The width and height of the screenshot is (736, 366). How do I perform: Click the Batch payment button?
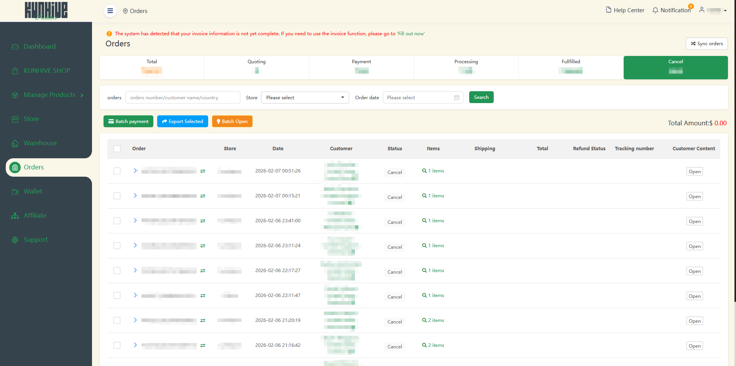128,121
